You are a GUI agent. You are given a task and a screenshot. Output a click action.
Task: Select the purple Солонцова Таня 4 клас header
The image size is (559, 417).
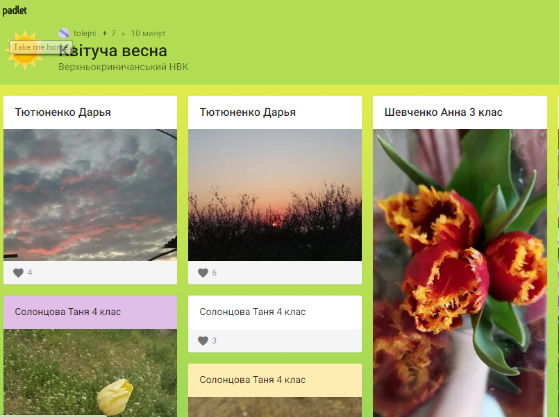point(90,312)
